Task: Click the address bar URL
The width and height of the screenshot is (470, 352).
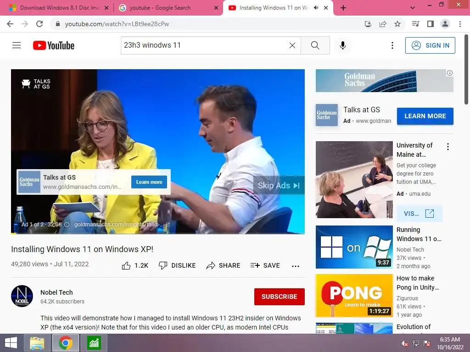Action: 117,24
